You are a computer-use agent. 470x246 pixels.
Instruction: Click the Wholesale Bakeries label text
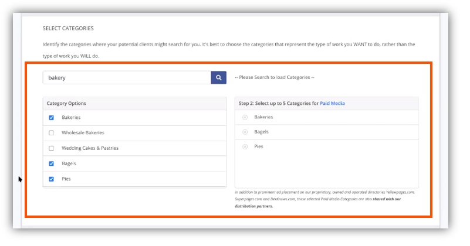[x=83, y=133]
